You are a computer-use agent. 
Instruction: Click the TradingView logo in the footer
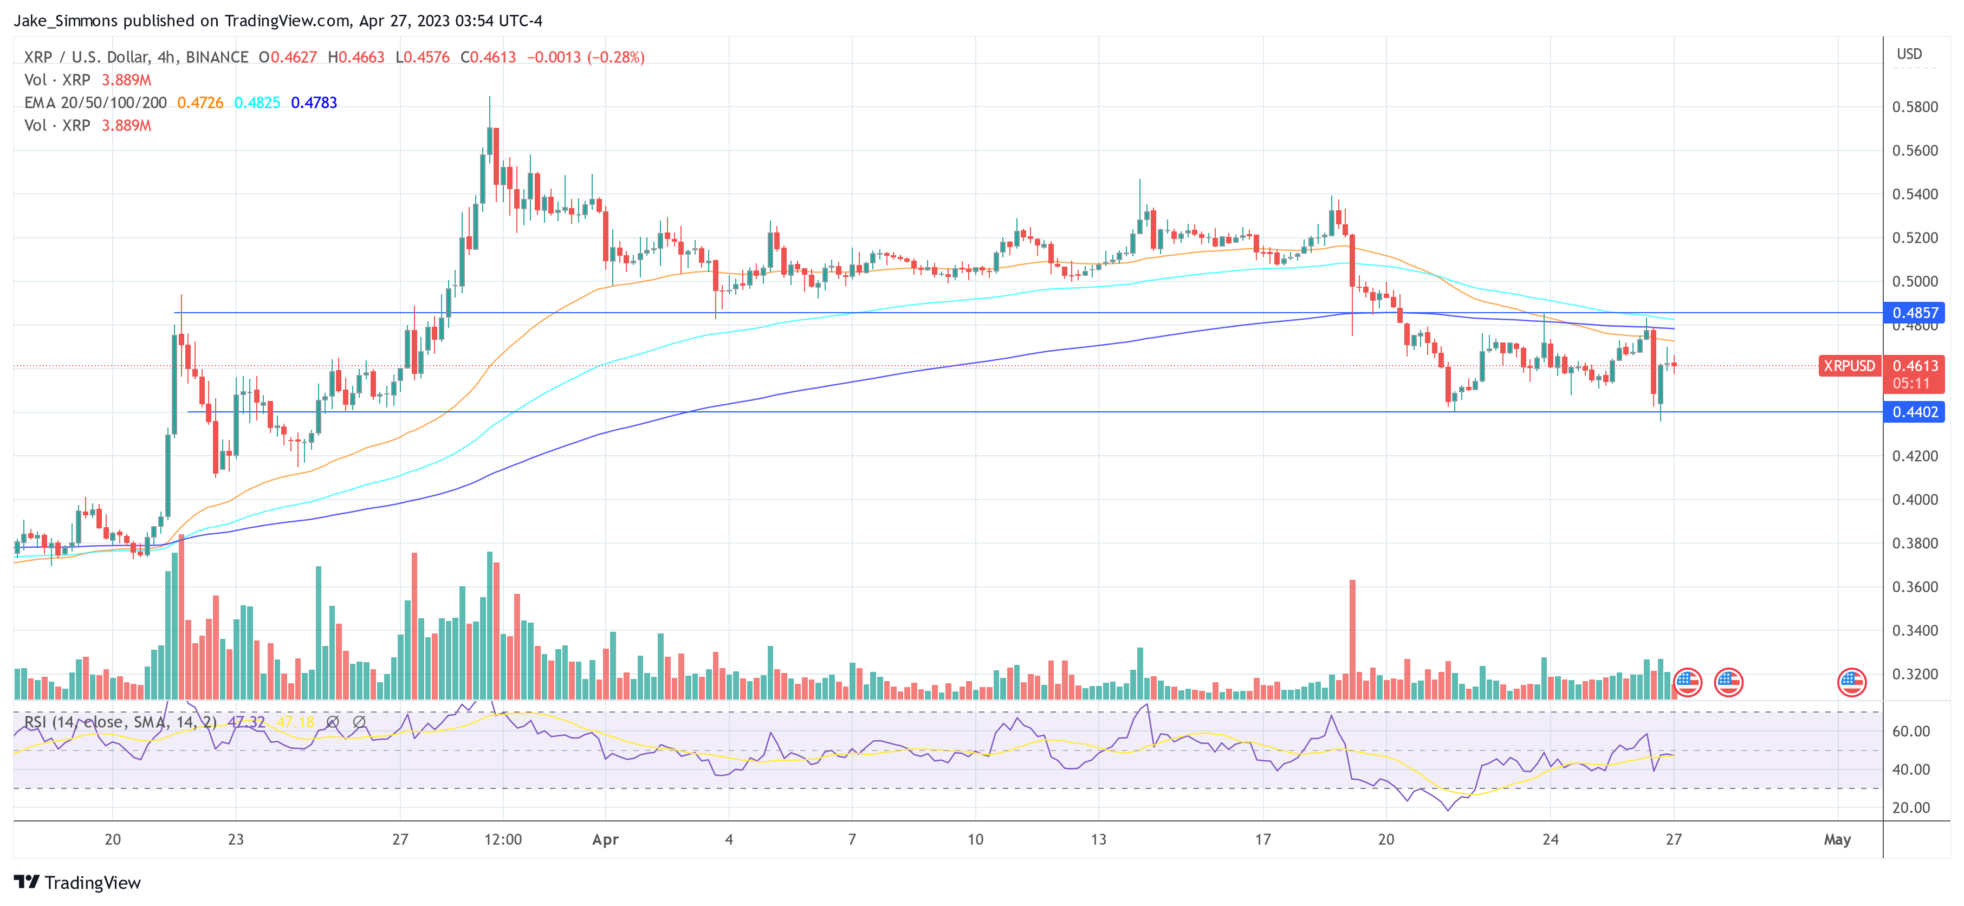[78, 882]
